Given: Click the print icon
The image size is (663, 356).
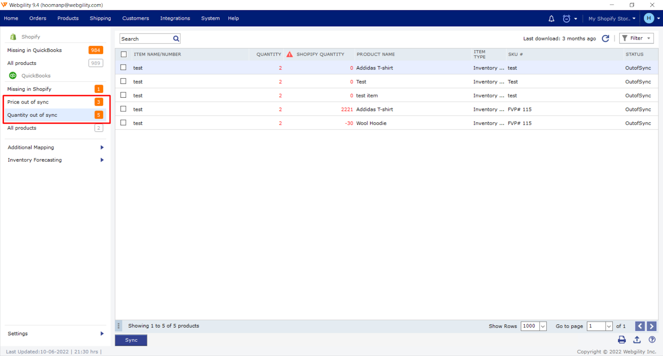Looking at the screenshot, I should pos(622,340).
